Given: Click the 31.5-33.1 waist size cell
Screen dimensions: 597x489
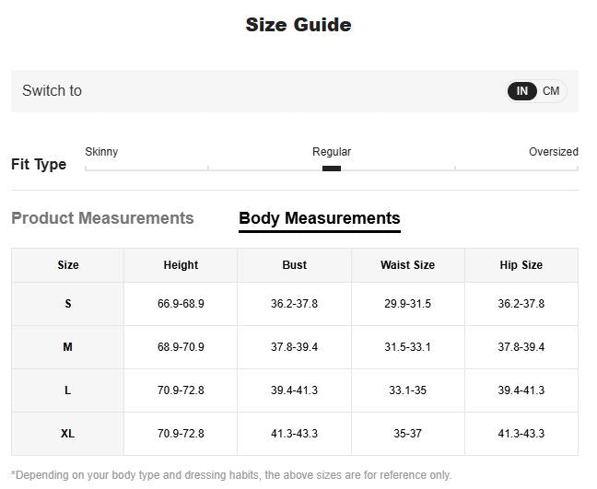Looking at the screenshot, I should [x=407, y=347].
